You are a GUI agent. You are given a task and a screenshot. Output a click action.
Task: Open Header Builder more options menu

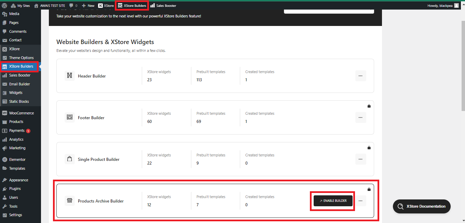[x=361, y=76]
